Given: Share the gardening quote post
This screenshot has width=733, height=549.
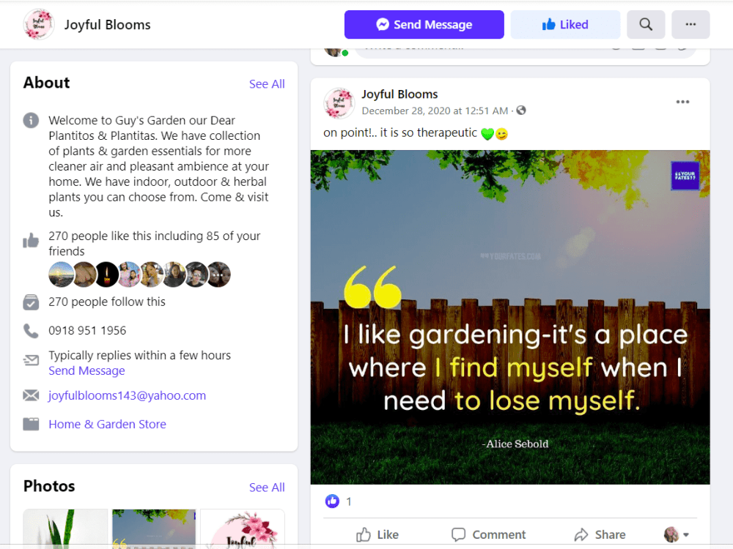Looking at the screenshot, I should (600, 534).
